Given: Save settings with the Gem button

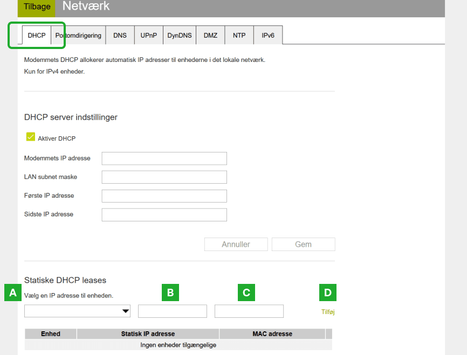Looking at the screenshot, I should pos(303,245).
